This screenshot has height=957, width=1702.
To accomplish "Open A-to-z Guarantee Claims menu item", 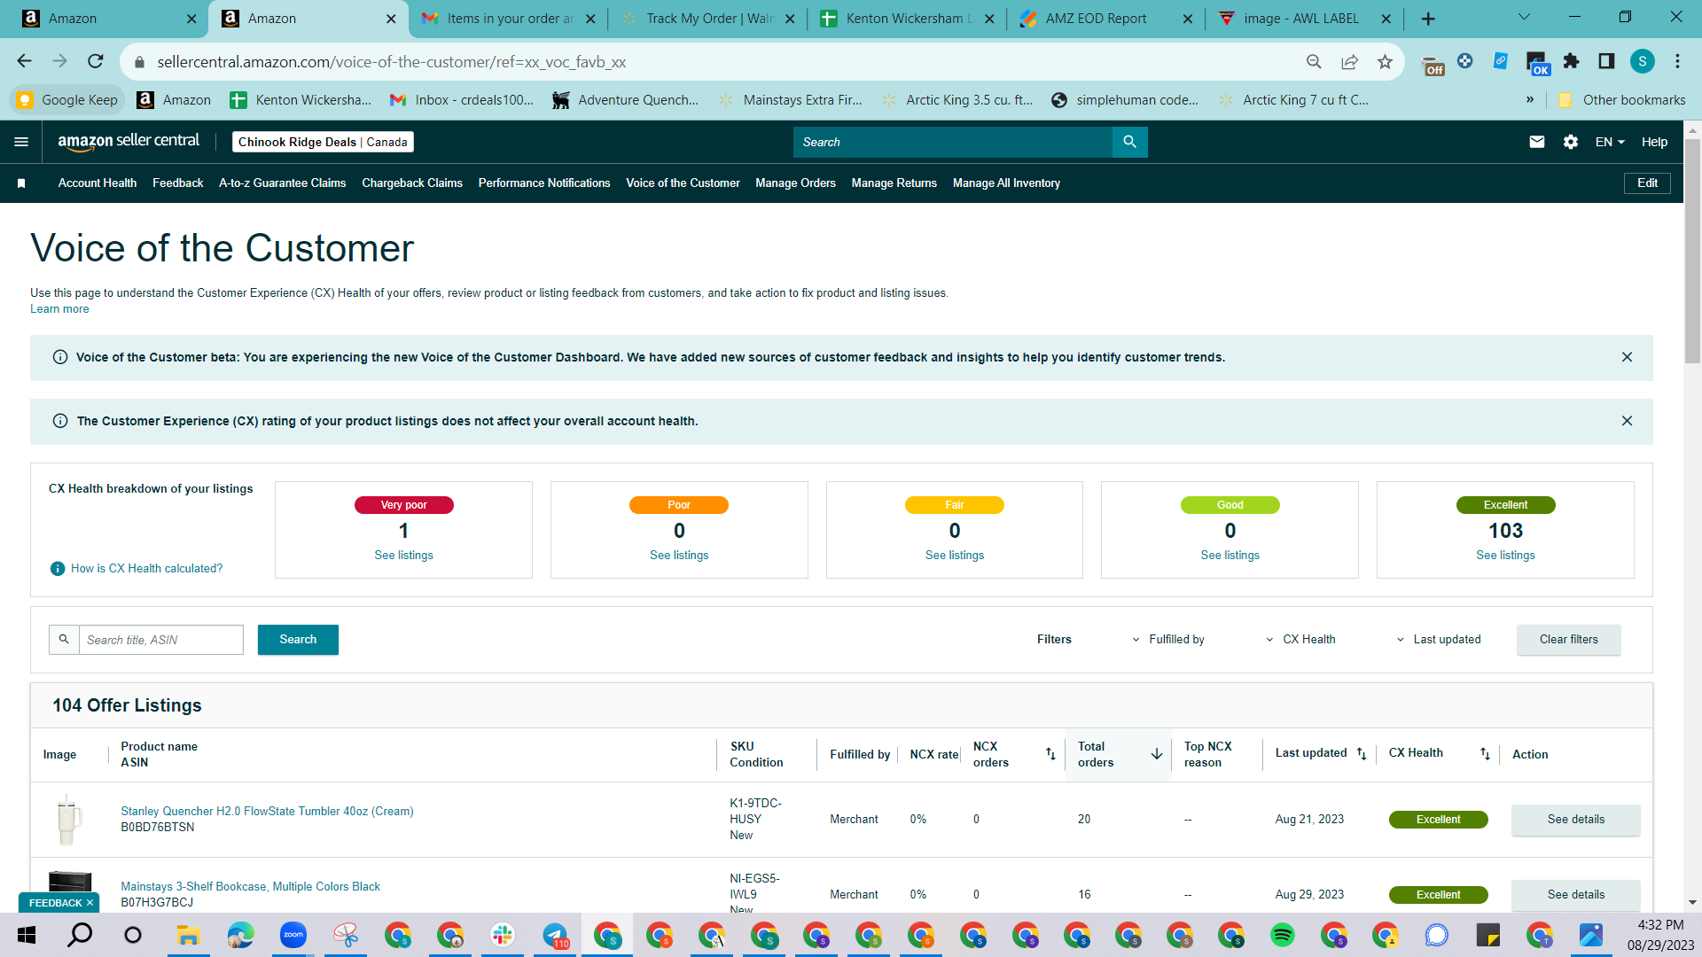I will [282, 183].
